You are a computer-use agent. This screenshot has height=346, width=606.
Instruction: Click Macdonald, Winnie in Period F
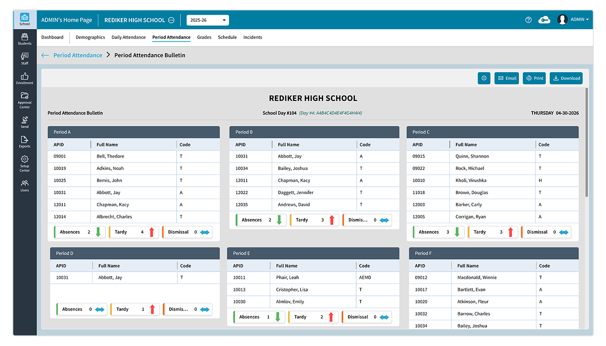[x=477, y=277]
